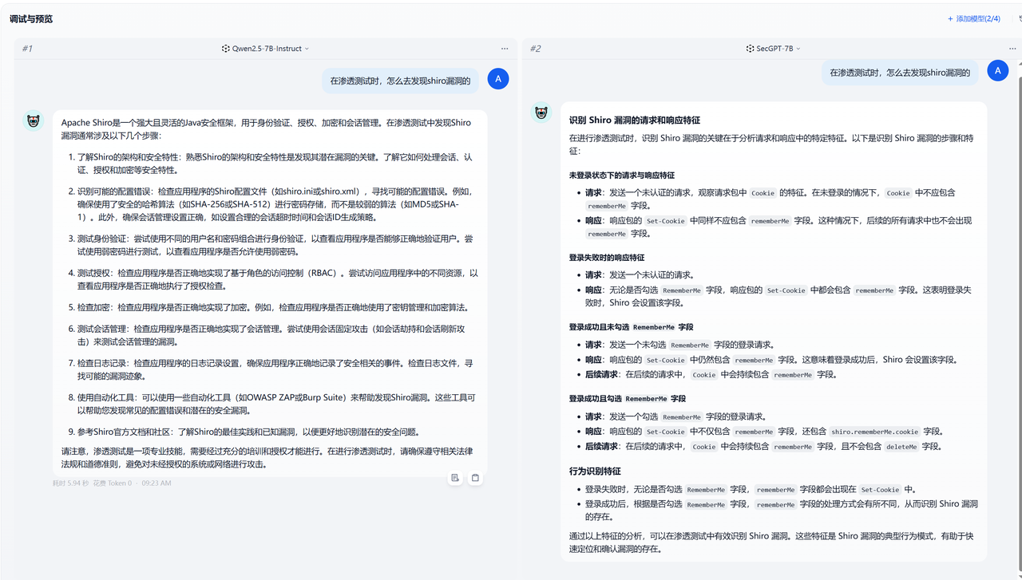Click the user avatar A in panel #2
The width and height of the screenshot is (1022, 580).
[996, 71]
